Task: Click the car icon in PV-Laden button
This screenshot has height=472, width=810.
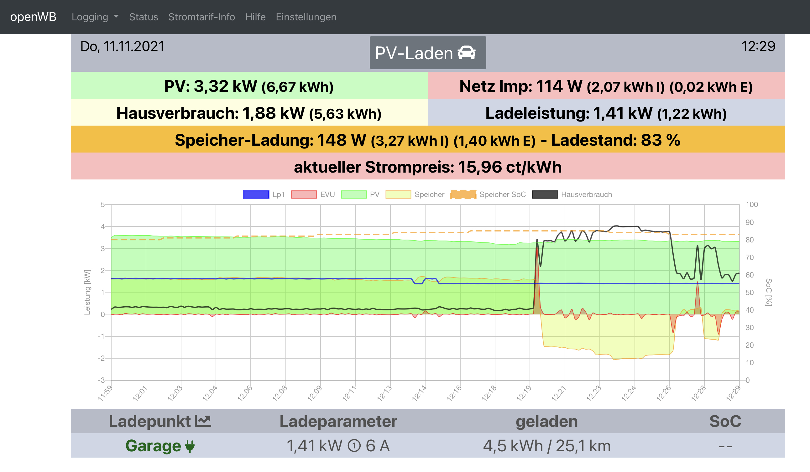Action: tap(467, 53)
